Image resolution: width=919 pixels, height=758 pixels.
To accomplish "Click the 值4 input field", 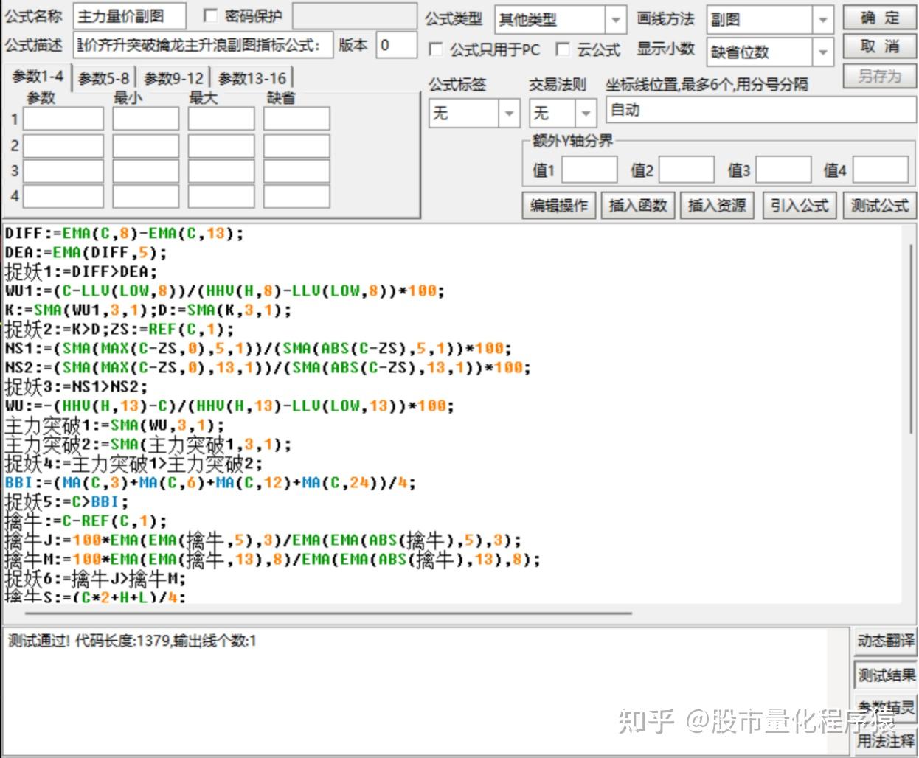I will tap(881, 170).
